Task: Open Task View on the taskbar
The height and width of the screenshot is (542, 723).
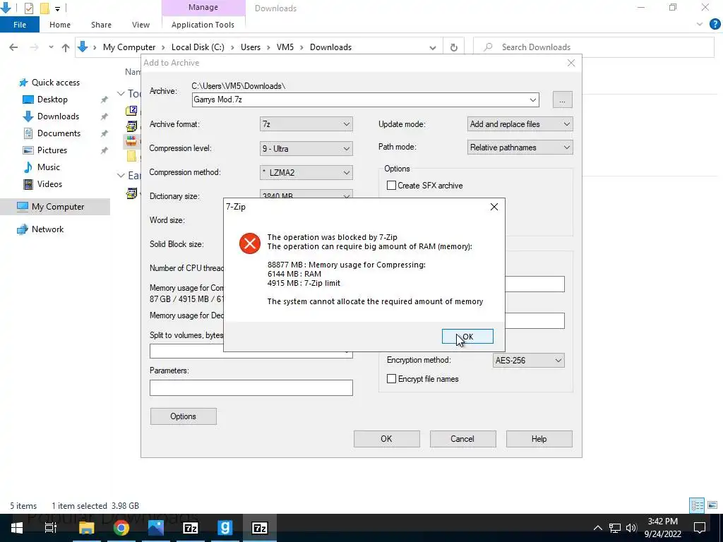Action: (51, 528)
